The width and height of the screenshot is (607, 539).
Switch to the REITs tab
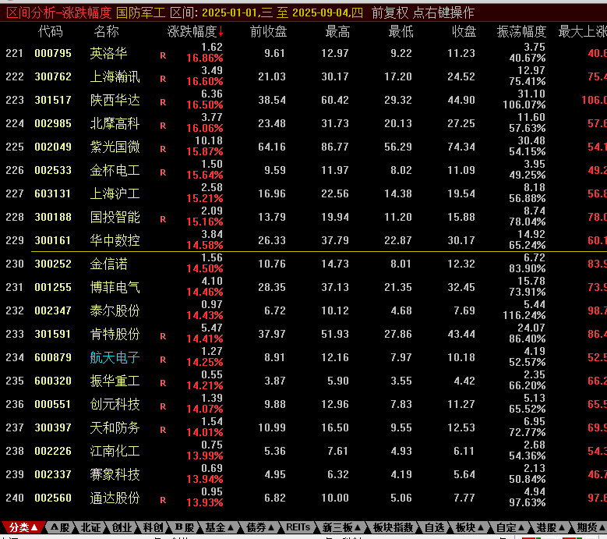(x=298, y=527)
